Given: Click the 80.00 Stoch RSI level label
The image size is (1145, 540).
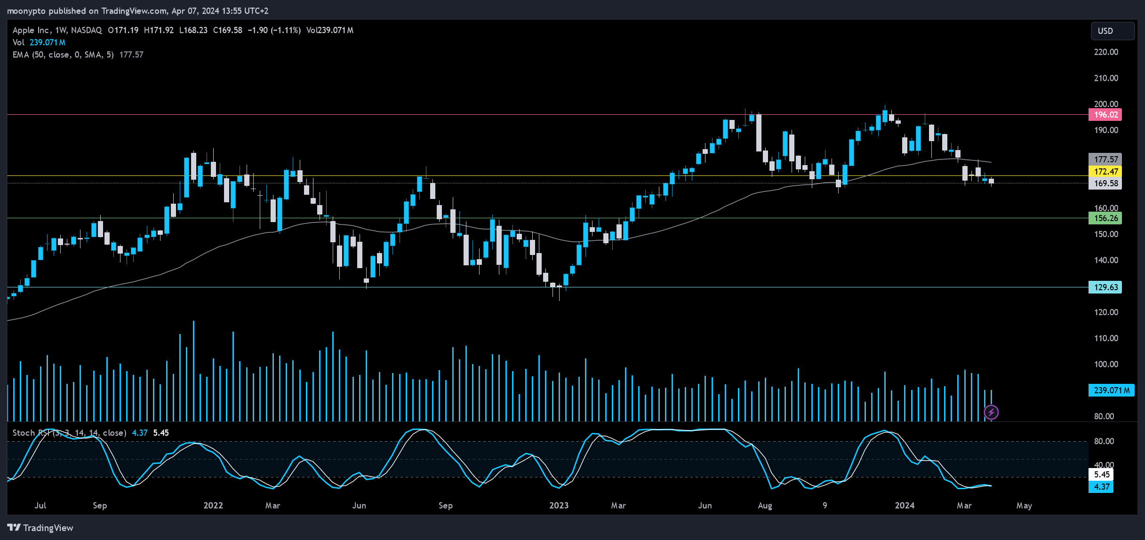Looking at the screenshot, I should (x=1104, y=441).
